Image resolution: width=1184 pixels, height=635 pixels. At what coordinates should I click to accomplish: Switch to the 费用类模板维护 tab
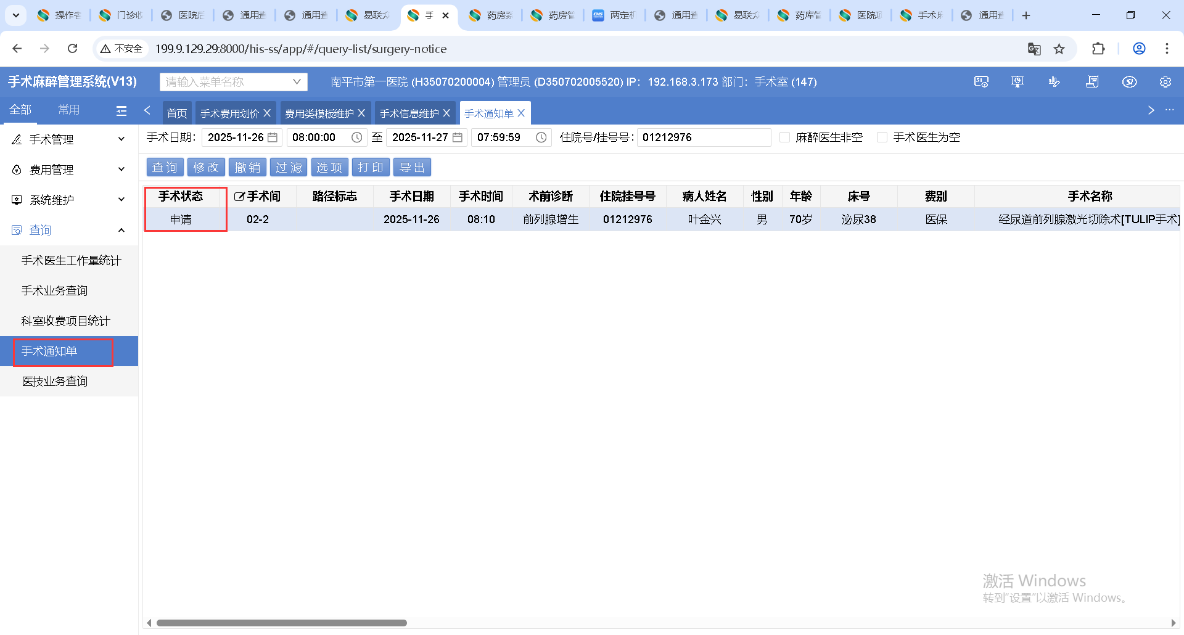(319, 113)
